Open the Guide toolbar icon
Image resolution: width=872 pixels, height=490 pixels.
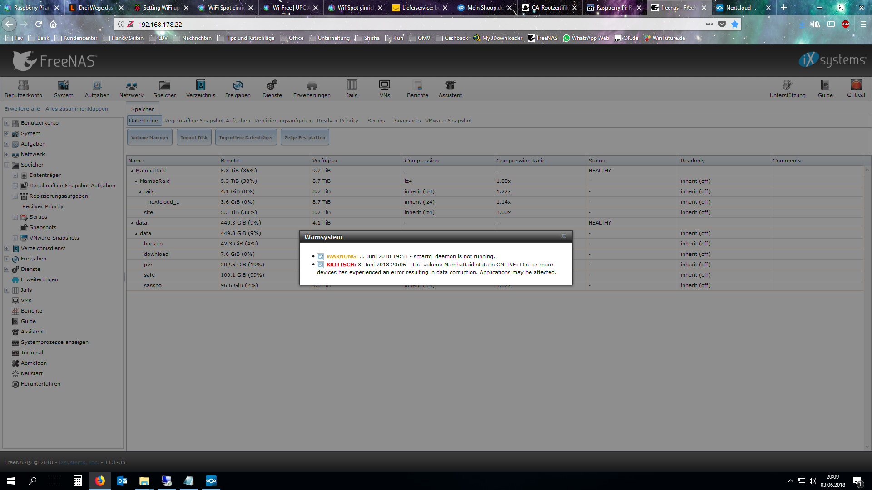click(x=825, y=88)
